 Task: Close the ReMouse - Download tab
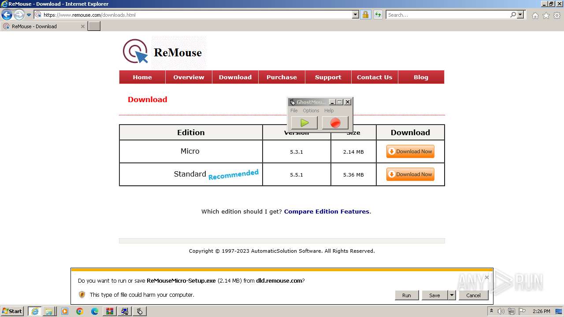[x=82, y=26]
